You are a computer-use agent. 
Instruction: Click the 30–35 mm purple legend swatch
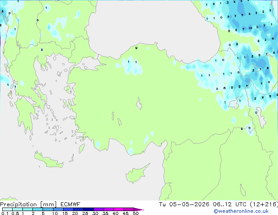(x=98, y=209)
